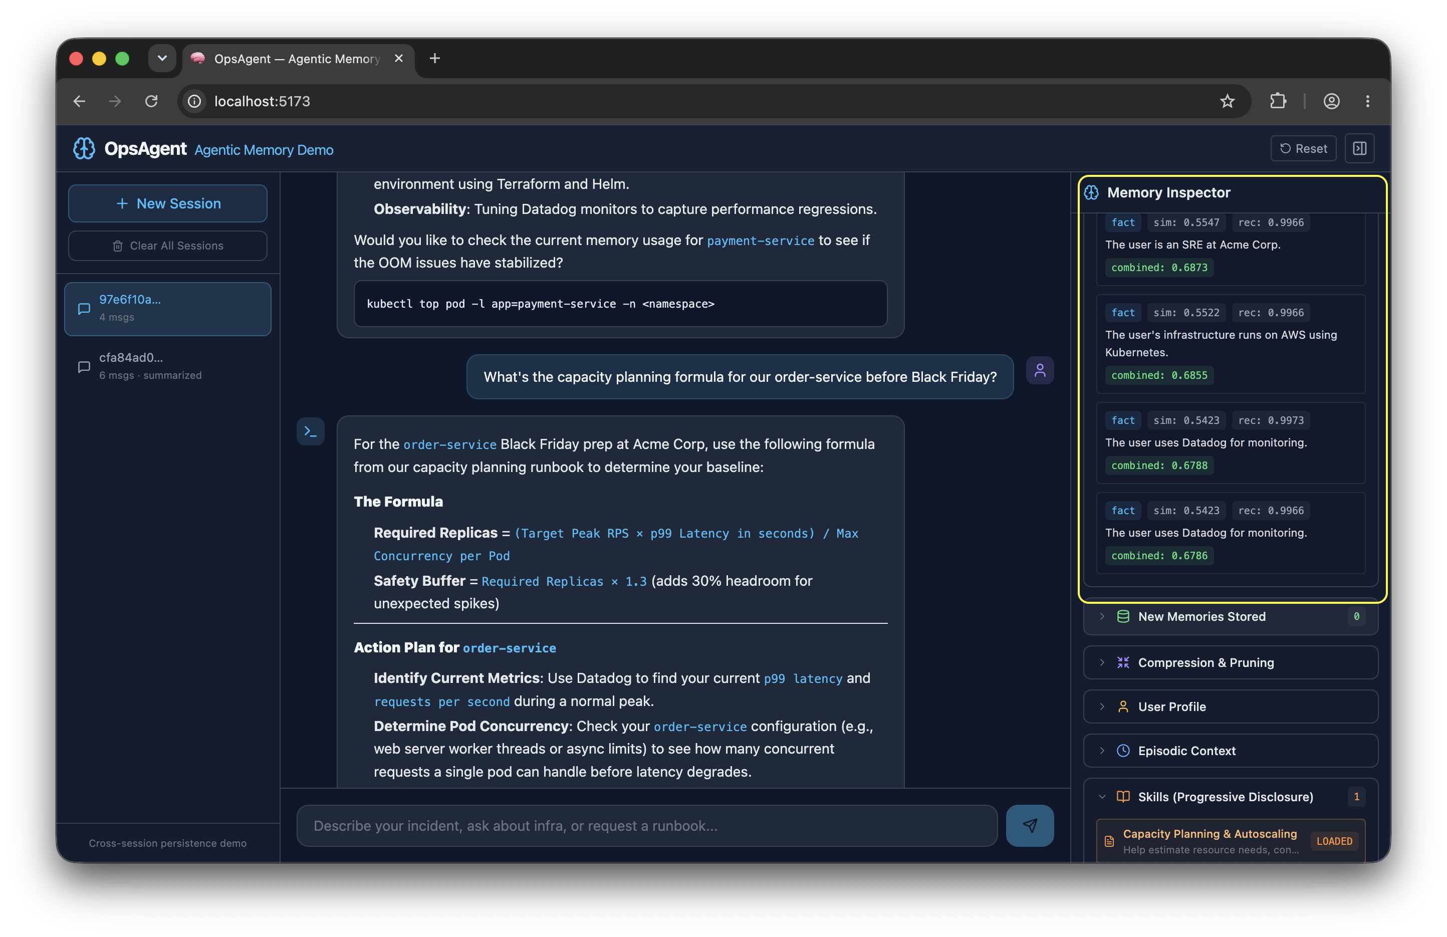Click memory about AWS using Kubernetes

coord(1220,343)
